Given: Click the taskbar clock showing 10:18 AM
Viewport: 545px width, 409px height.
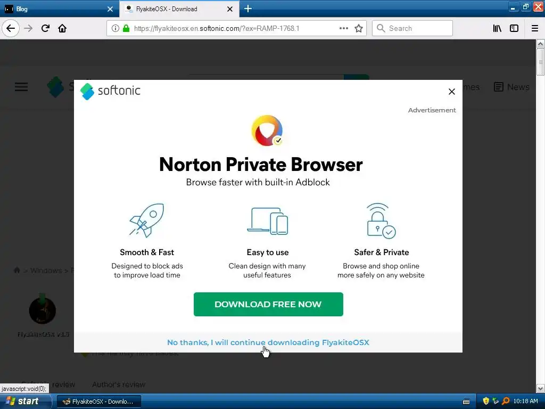Looking at the screenshot, I should pos(525,401).
